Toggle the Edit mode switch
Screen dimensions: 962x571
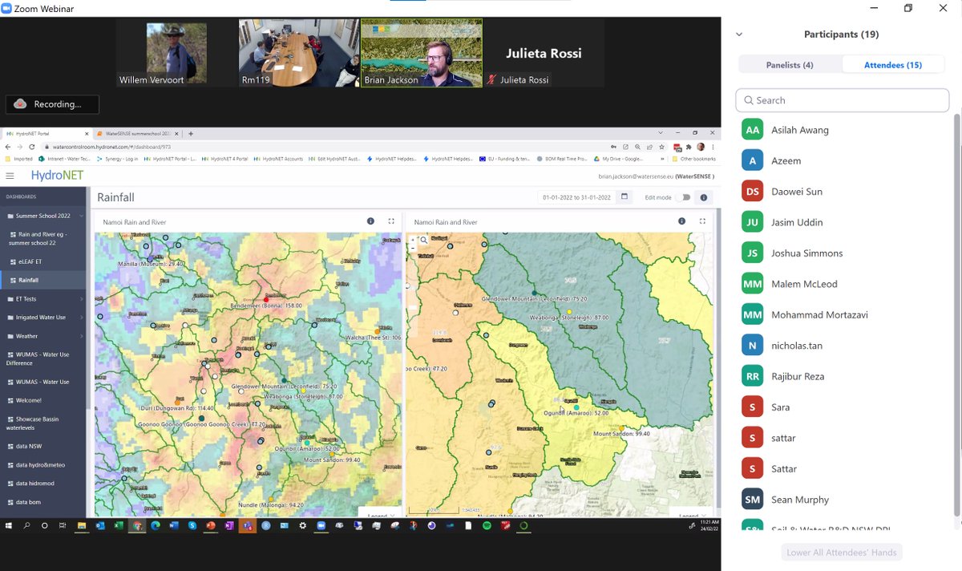pyautogui.click(x=683, y=197)
